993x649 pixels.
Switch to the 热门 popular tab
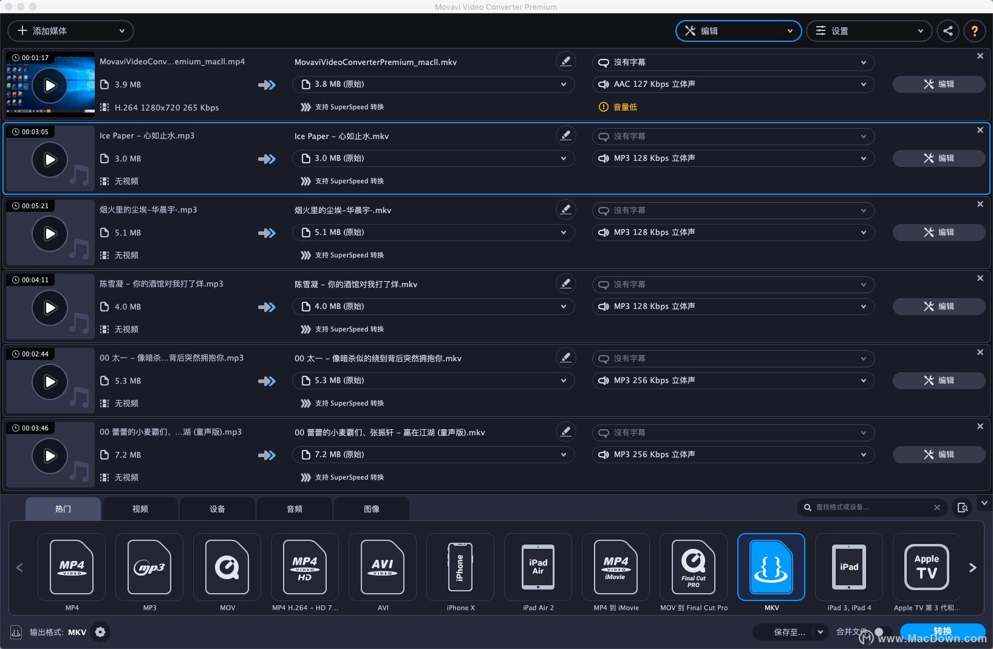(63, 509)
